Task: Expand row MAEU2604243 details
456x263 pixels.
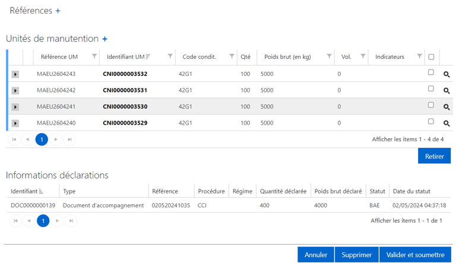Action: click(x=15, y=74)
